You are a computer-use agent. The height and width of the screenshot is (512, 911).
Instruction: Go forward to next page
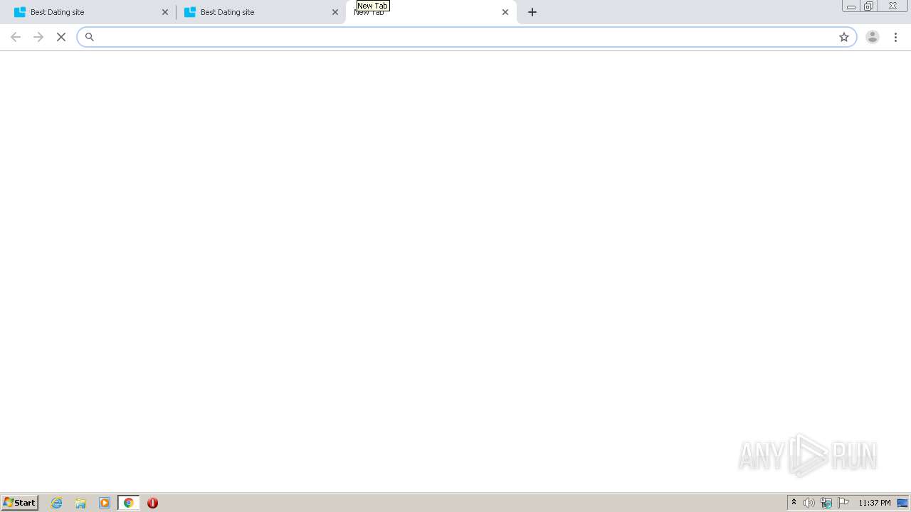click(38, 37)
